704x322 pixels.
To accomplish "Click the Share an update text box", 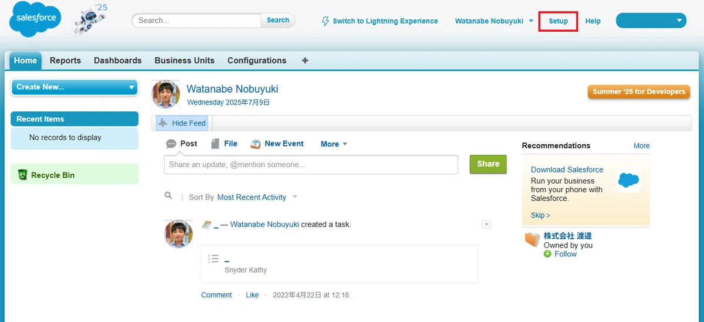I will 311,165.
